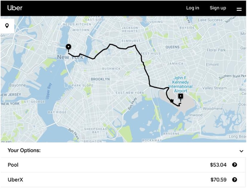Select the UberX ride option
This screenshot has width=247, height=189.
[15, 180]
